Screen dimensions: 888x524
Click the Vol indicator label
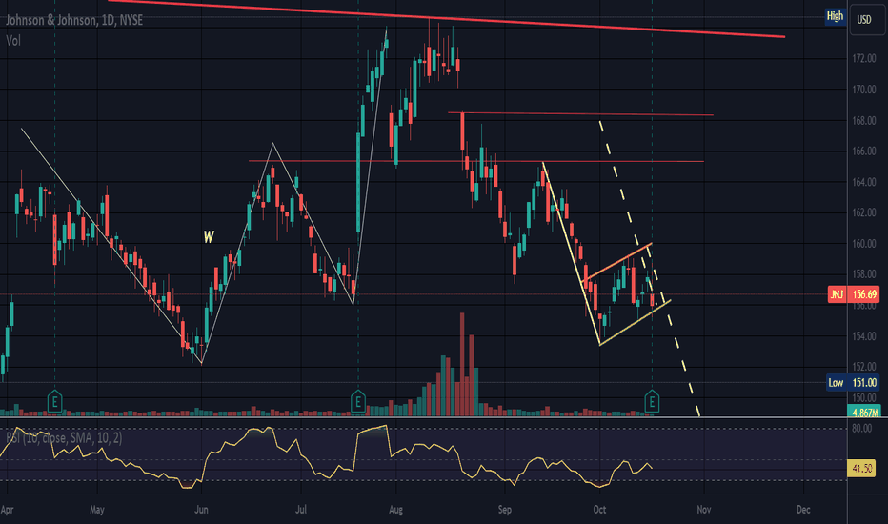coord(13,41)
